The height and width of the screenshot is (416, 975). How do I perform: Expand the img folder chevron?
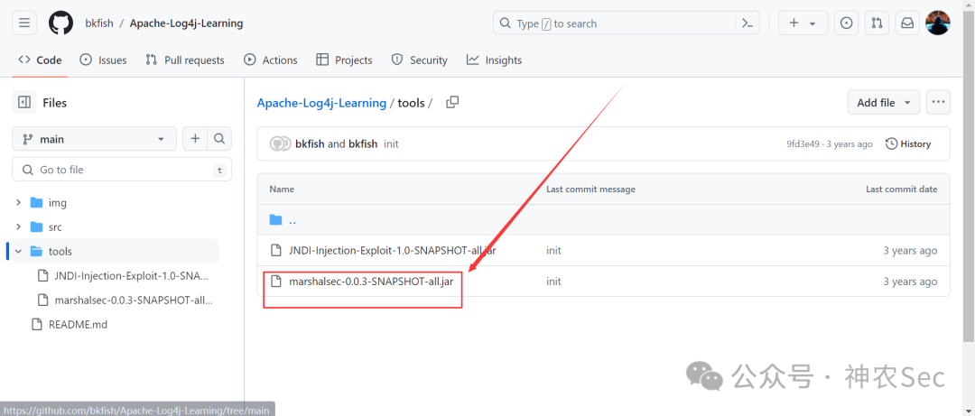(x=19, y=203)
